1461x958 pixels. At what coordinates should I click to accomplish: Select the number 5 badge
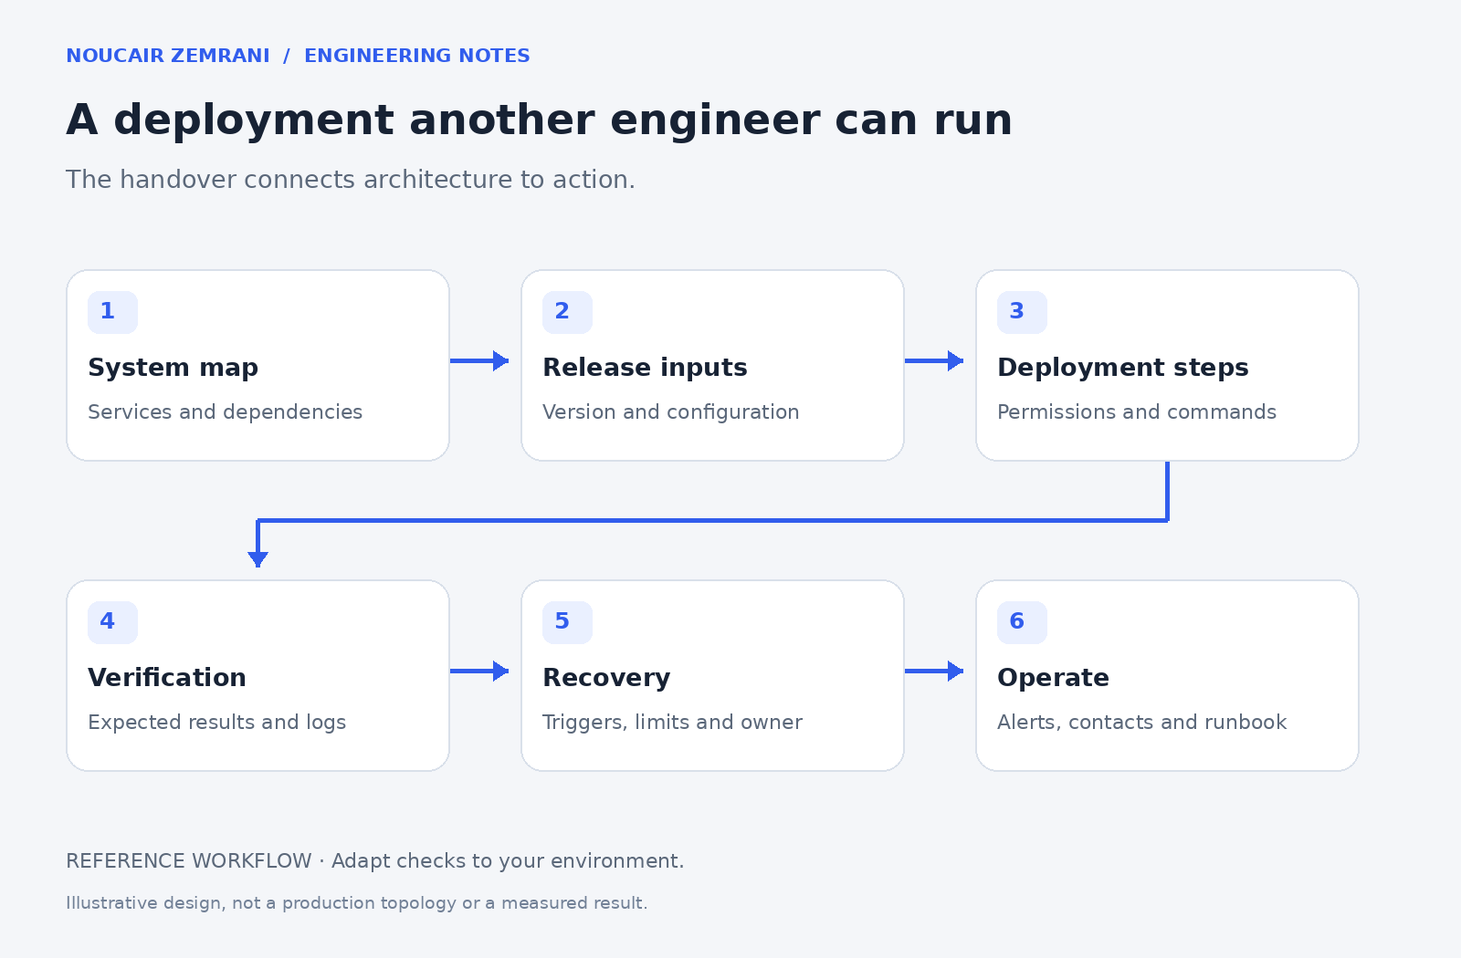click(x=567, y=622)
